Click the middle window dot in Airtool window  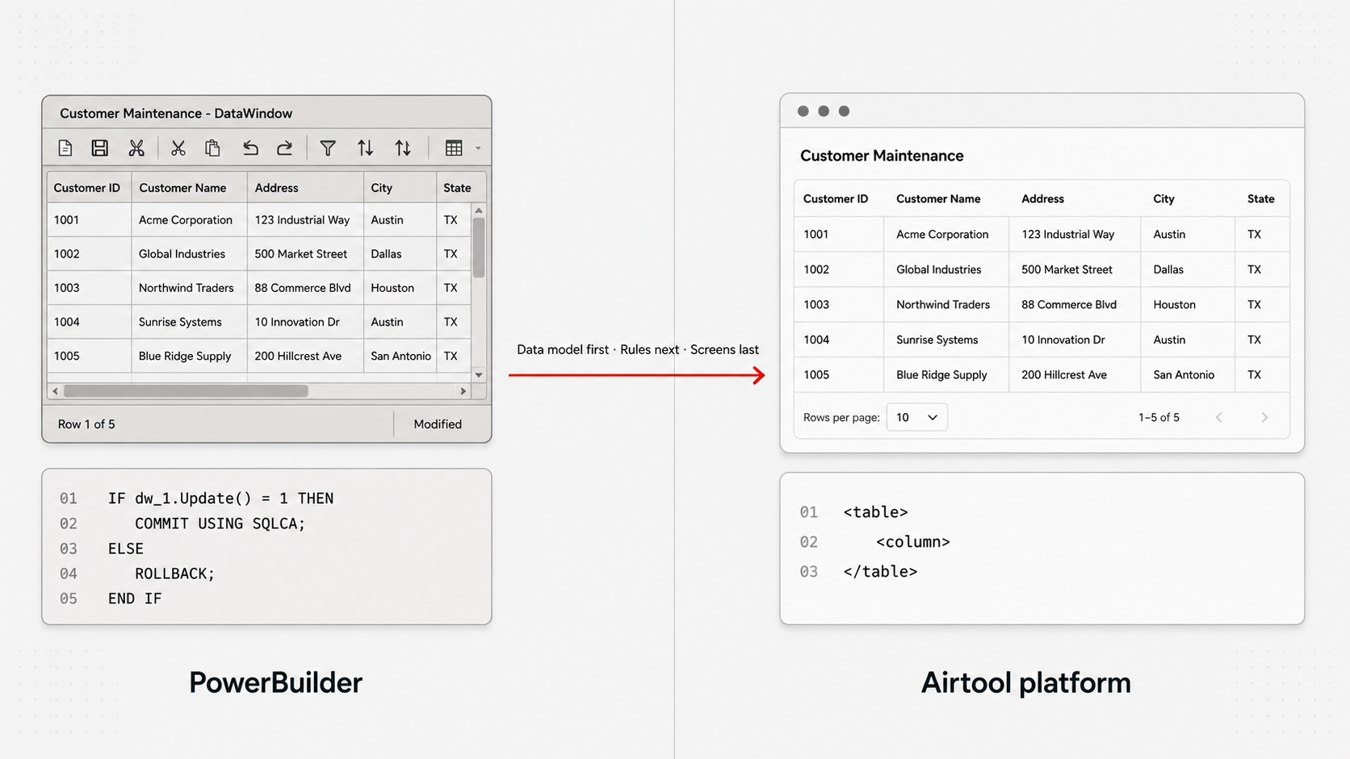824,111
